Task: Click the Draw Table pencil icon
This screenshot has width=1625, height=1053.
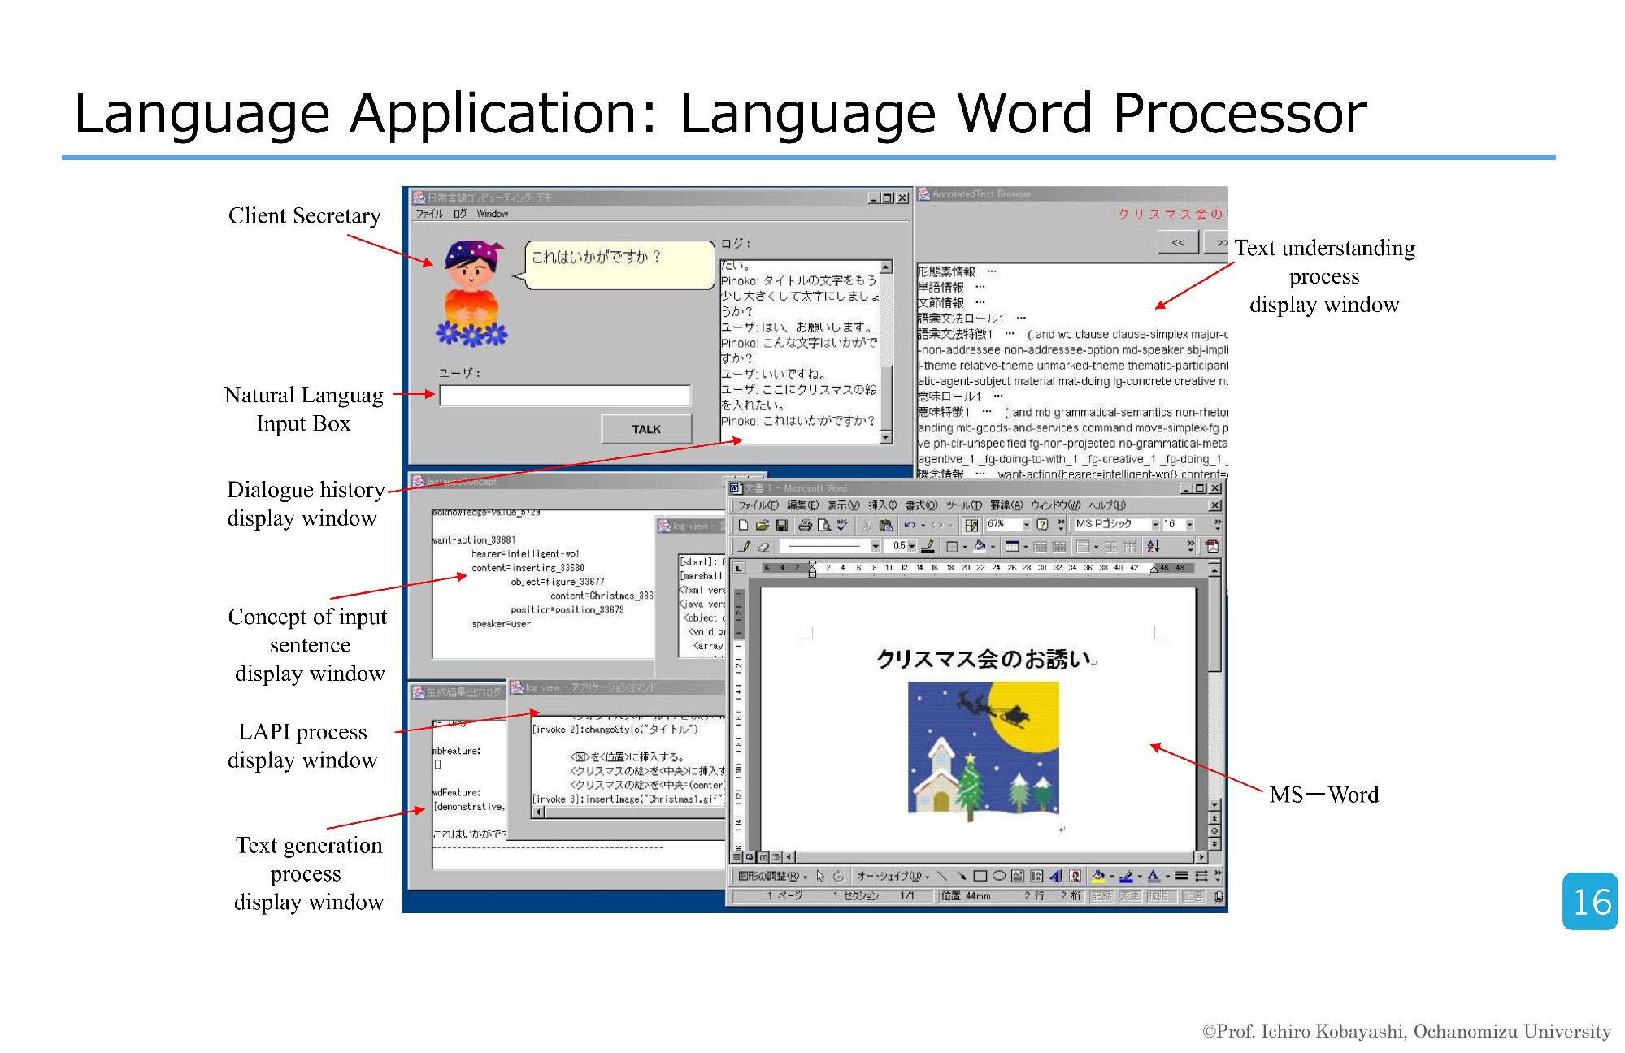Action: [745, 547]
